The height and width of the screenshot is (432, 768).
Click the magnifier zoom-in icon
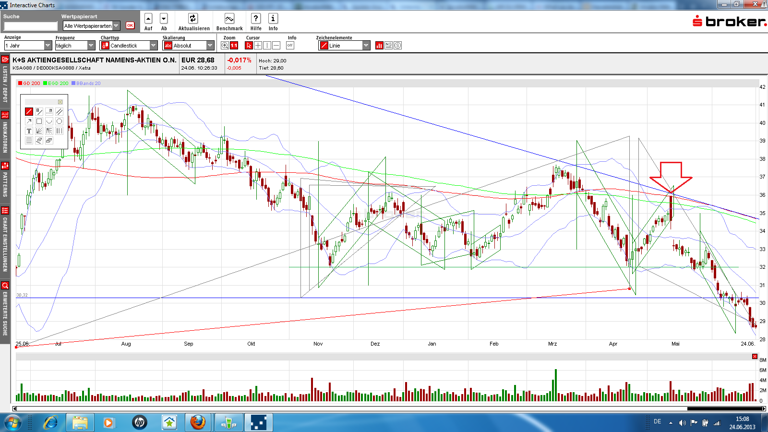(225, 46)
